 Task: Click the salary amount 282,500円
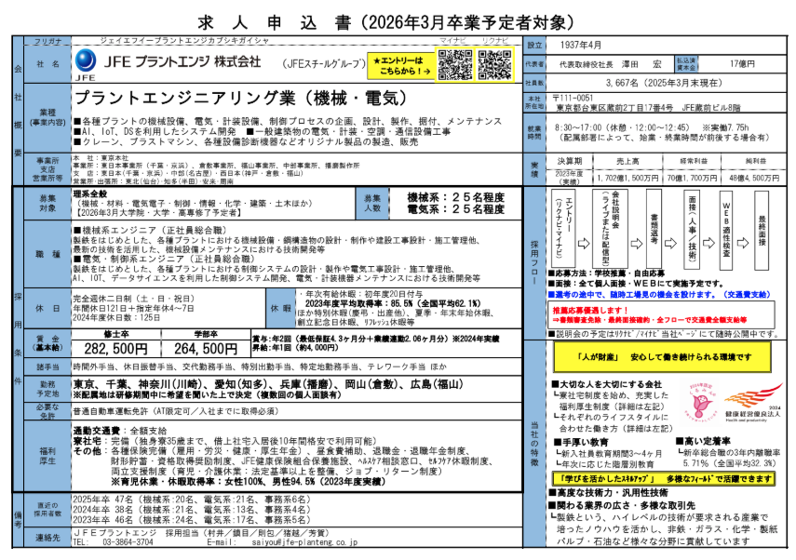coord(115,349)
